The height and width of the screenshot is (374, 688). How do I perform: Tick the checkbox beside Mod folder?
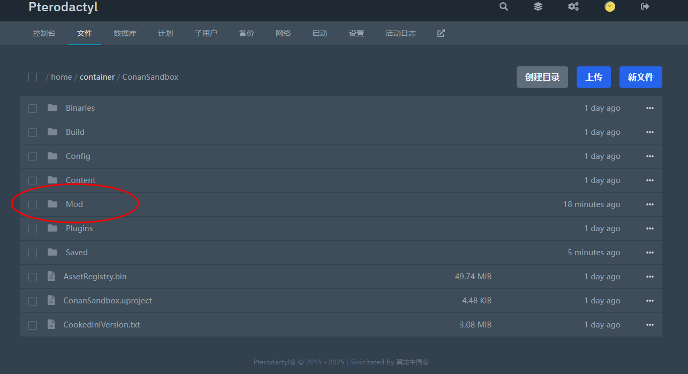click(x=33, y=204)
